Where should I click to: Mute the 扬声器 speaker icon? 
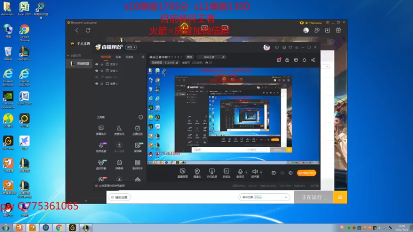pyautogui.click(x=255, y=172)
